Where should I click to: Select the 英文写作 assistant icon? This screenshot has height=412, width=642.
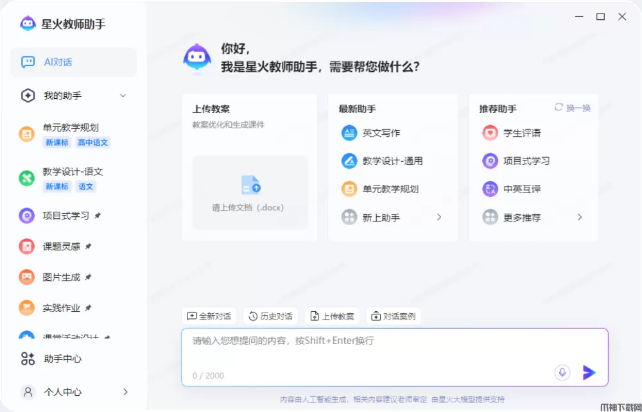pos(349,133)
